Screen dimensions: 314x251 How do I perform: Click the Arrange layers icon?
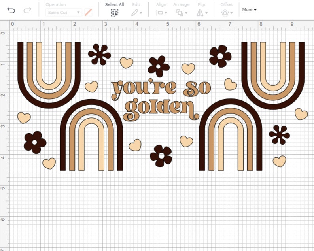(x=180, y=13)
